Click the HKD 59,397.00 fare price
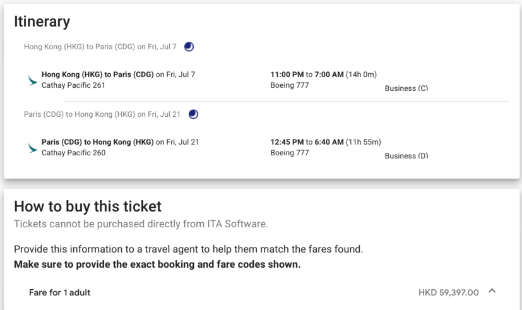Screen dimensions: 522x310 (x=448, y=292)
